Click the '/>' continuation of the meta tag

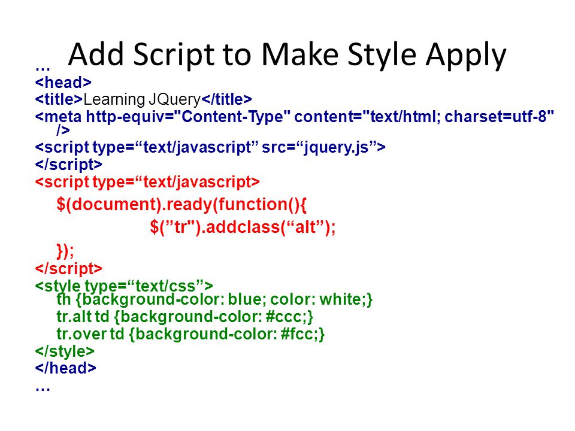point(63,130)
